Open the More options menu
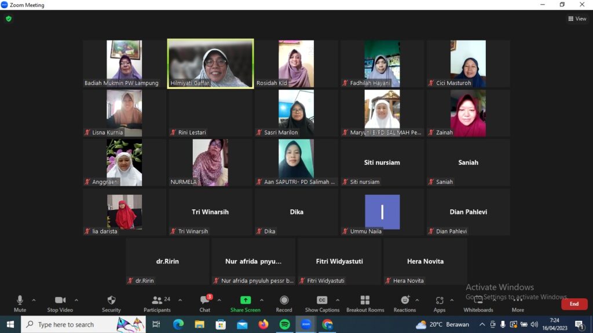This screenshot has width=593, height=333. tap(518, 303)
